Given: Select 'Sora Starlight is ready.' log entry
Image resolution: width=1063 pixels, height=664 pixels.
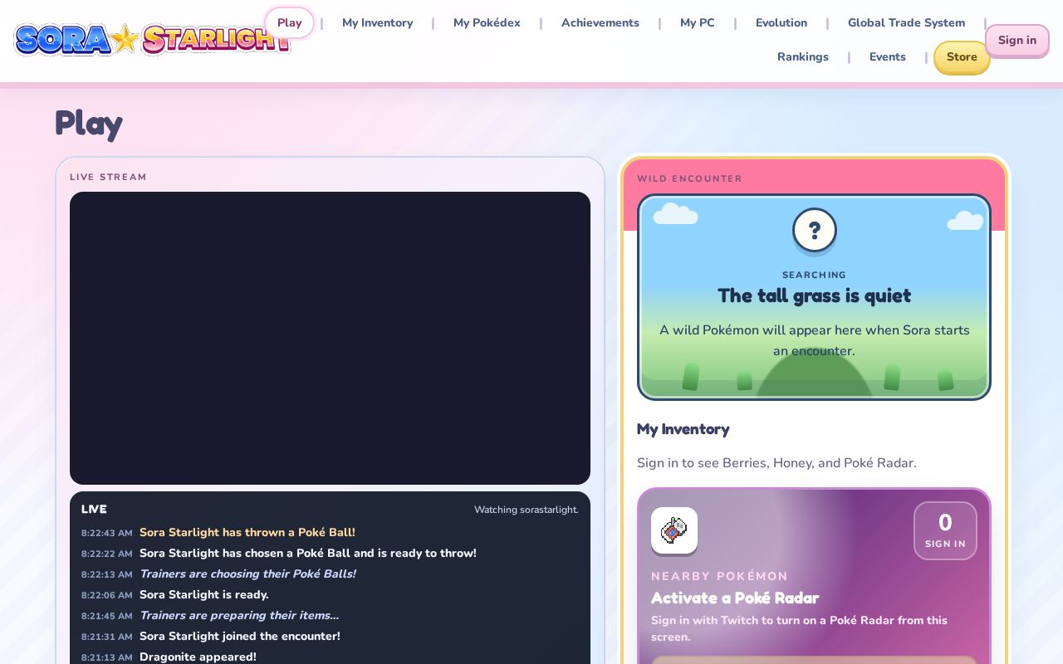Looking at the screenshot, I should (x=204, y=594).
